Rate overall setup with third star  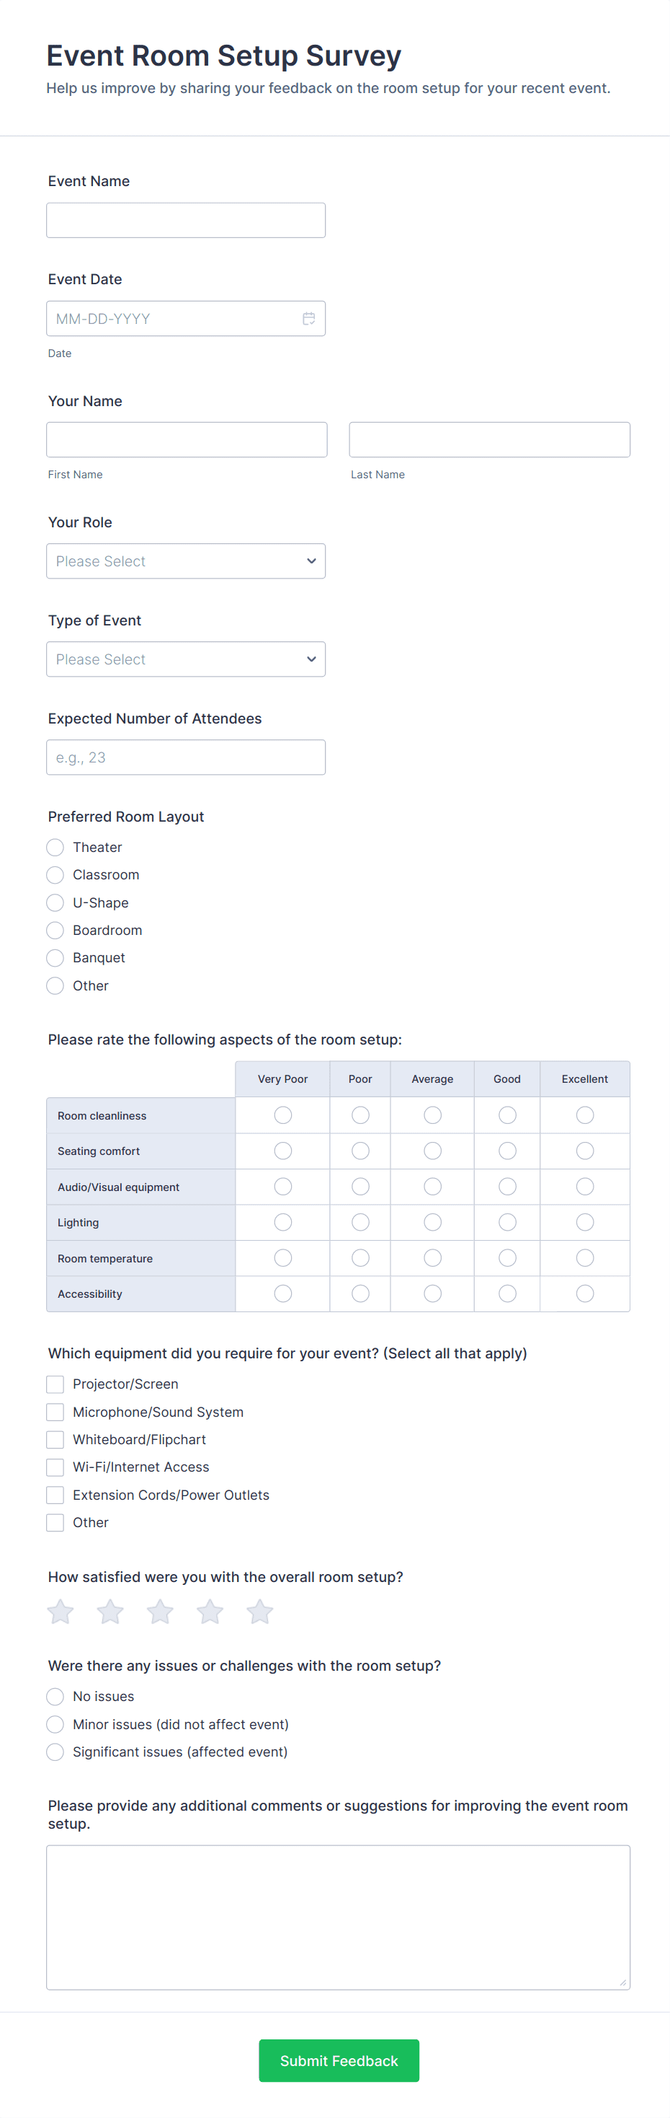click(x=160, y=1612)
